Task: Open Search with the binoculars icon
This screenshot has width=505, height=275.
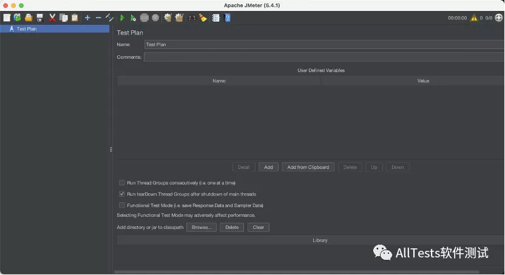Action: click(x=192, y=18)
